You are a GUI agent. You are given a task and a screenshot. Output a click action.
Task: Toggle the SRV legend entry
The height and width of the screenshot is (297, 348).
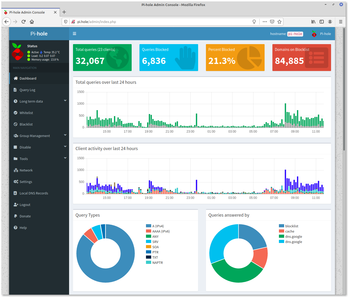[152, 242]
